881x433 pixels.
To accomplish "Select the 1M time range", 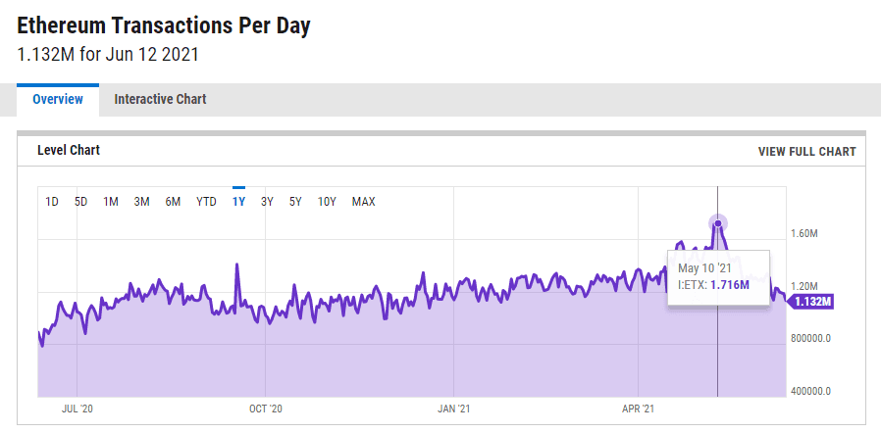I will (111, 202).
